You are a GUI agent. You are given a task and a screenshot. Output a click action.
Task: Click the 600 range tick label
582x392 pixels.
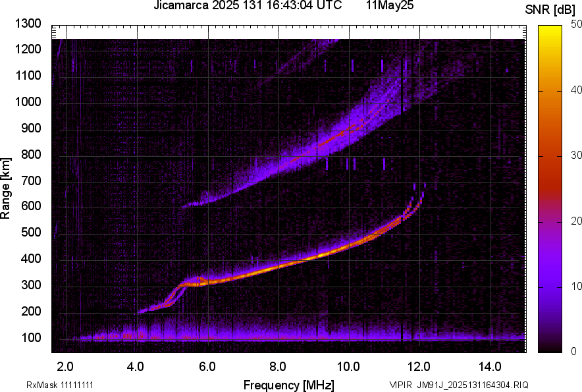click(x=31, y=206)
